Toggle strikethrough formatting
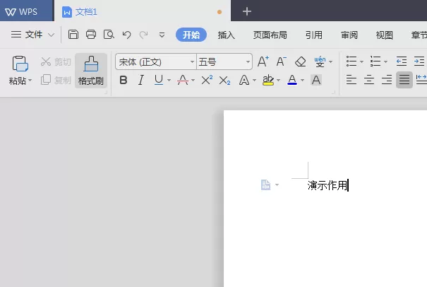 point(183,80)
